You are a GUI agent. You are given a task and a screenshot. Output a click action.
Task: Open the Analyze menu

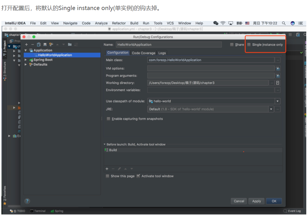pyautogui.click(x=101, y=23)
